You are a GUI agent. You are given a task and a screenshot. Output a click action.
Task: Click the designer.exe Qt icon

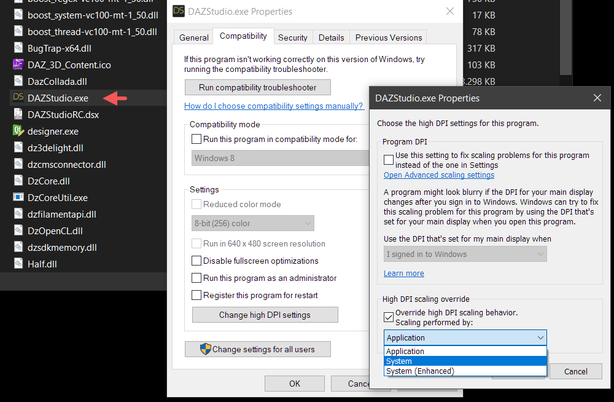tap(18, 130)
